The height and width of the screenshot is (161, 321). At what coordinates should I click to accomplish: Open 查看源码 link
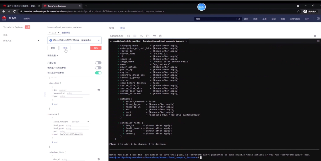(x=66, y=33)
